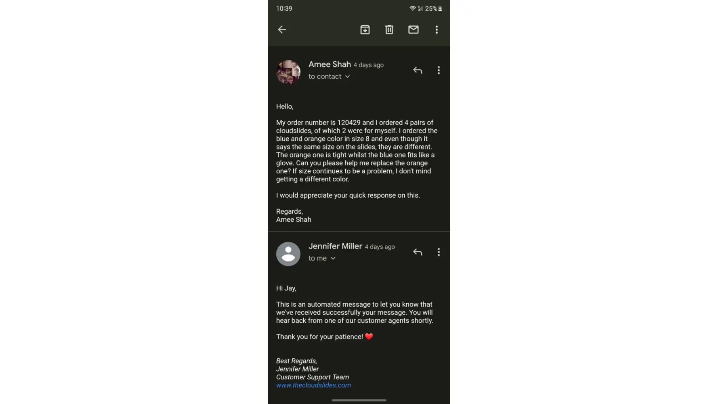This screenshot has height=404, width=718.
Task: Tap the Jennifer Miller sender name
Action: point(335,246)
